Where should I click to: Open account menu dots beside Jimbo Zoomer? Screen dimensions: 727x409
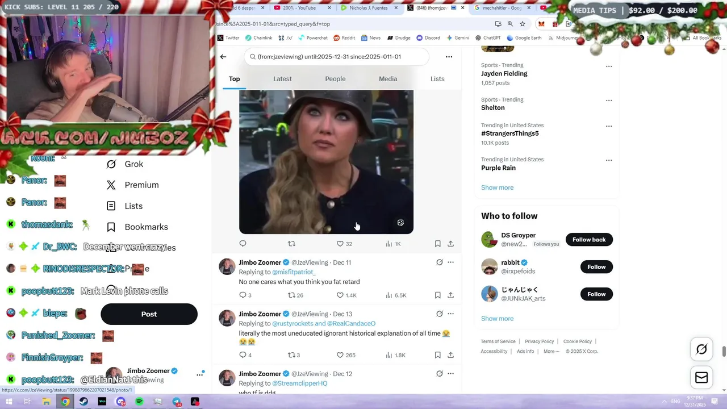[200, 374]
